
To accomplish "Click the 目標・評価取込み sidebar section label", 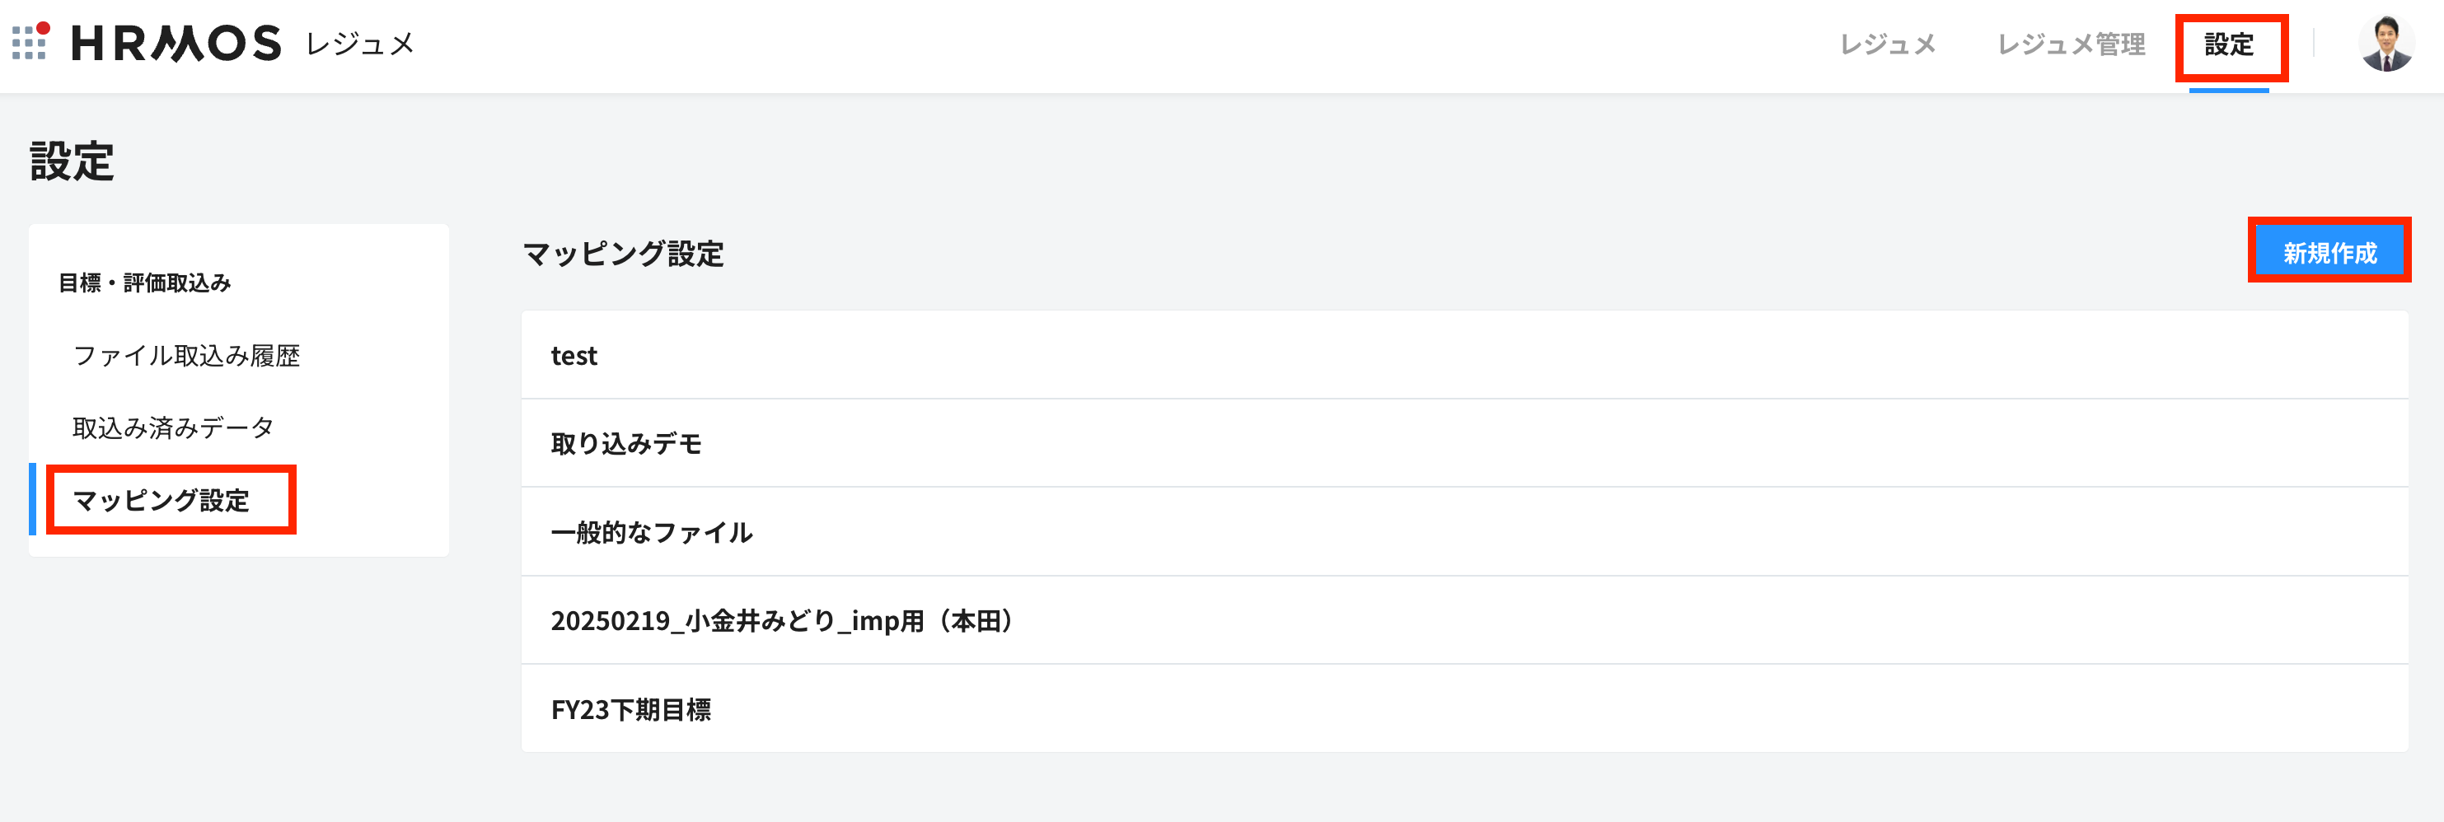I will click(144, 283).
